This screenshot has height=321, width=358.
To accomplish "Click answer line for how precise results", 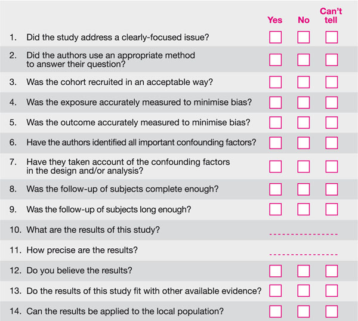I will 304,254.
